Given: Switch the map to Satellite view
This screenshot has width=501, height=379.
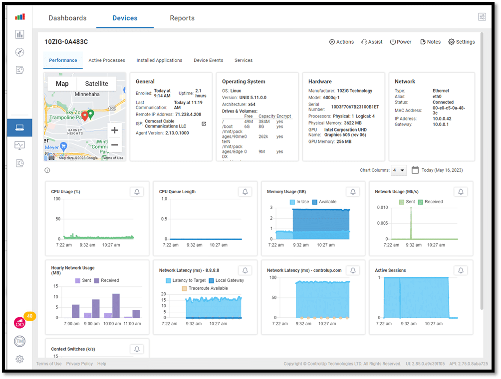Looking at the screenshot, I should click(x=96, y=84).
